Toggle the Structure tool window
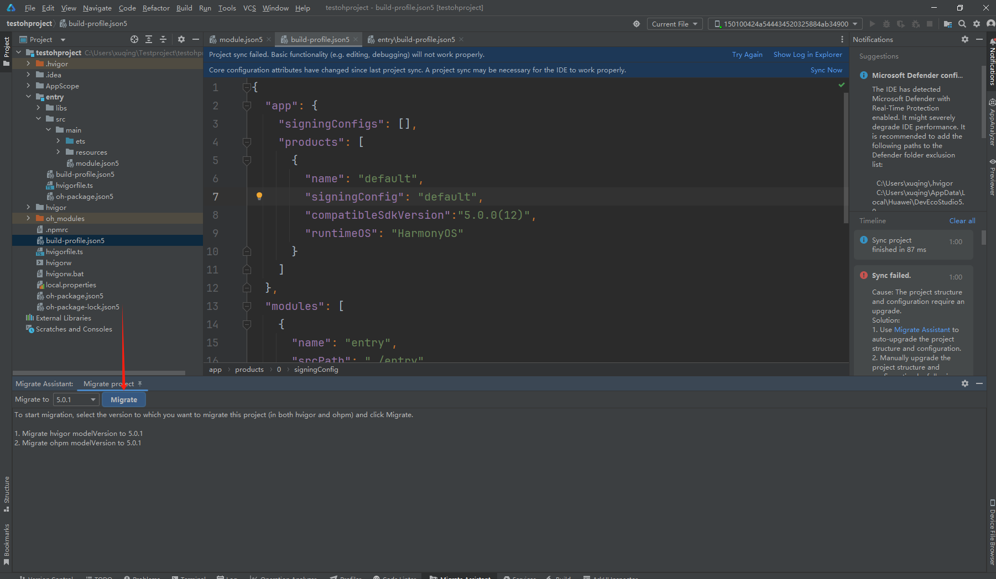The width and height of the screenshot is (996, 579). coord(7,493)
